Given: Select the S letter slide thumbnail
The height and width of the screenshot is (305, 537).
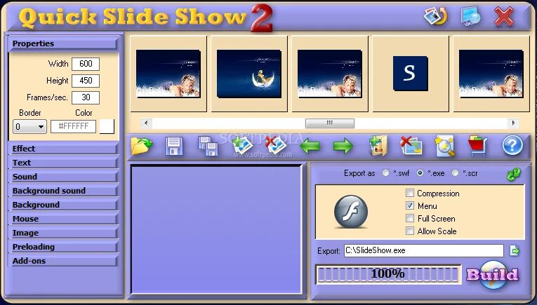Looking at the screenshot, I should click(411, 74).
